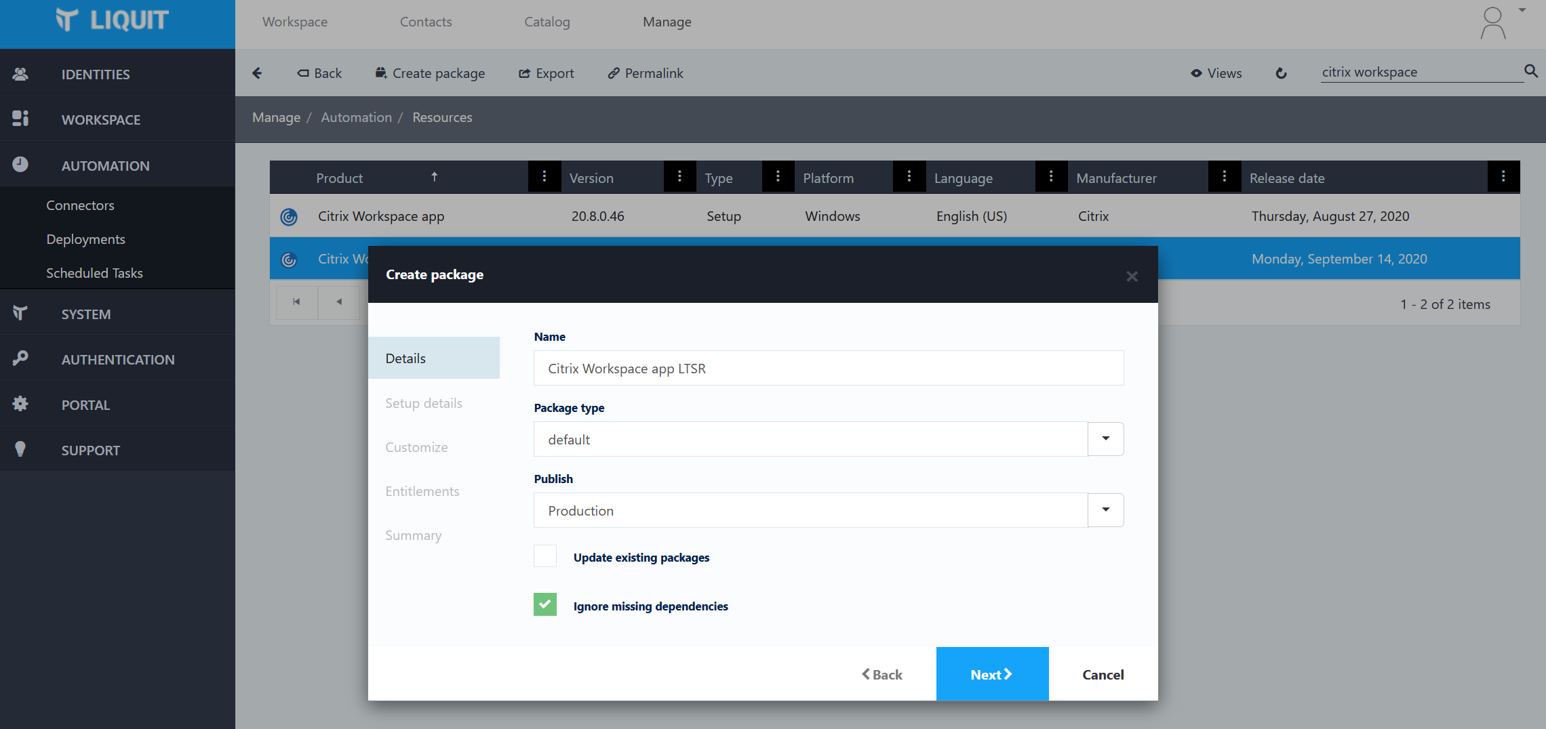This screenshot has height=729, width=1546.
Task: Click the Package type default field
Action: pyautogui.click(x=810, y=439)
